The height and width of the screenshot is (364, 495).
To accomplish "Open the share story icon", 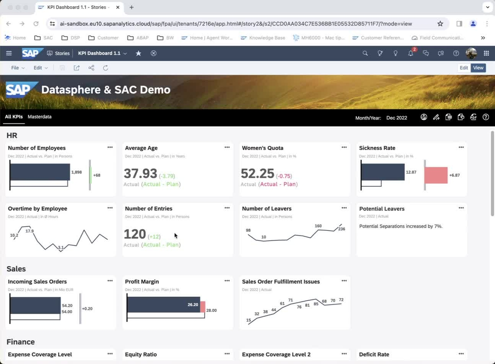I will coord(91,68).
